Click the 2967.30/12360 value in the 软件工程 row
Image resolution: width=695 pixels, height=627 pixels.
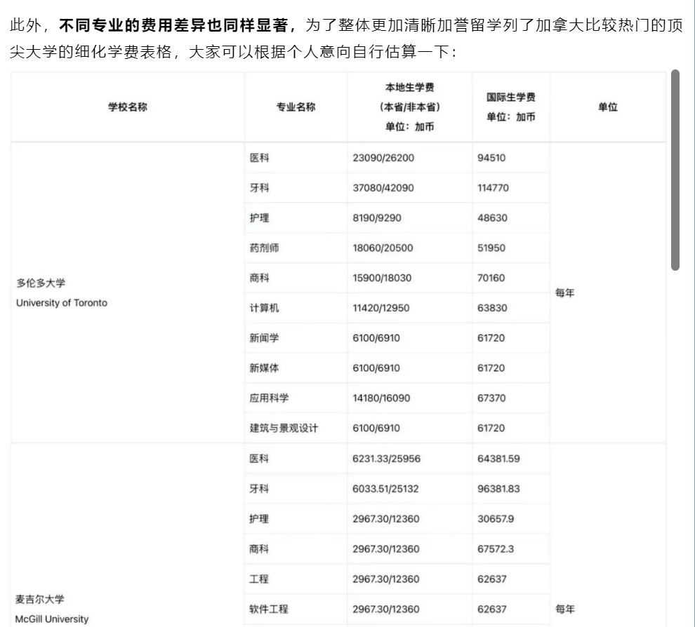click(386, 609)
